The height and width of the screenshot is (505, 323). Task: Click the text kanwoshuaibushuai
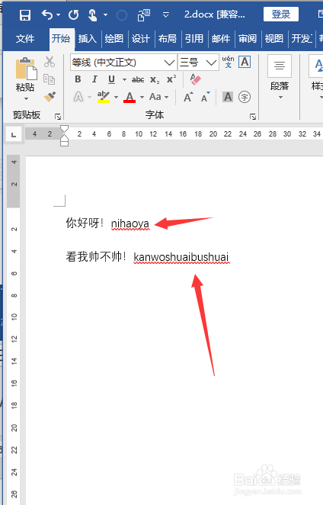pos(181,257)
